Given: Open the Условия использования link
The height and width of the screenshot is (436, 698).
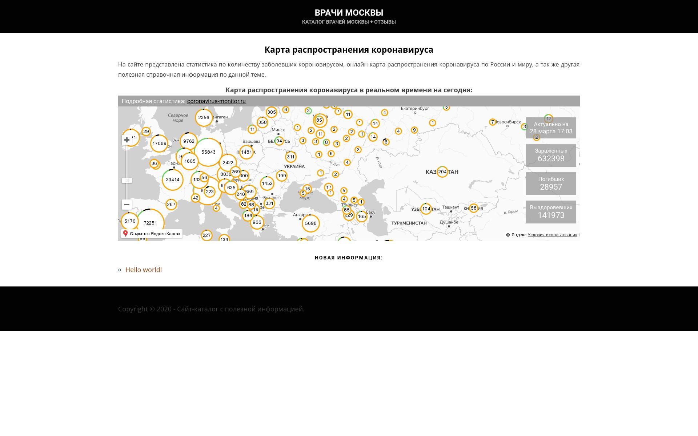Looking at the screenshot, I should (552, 235).
